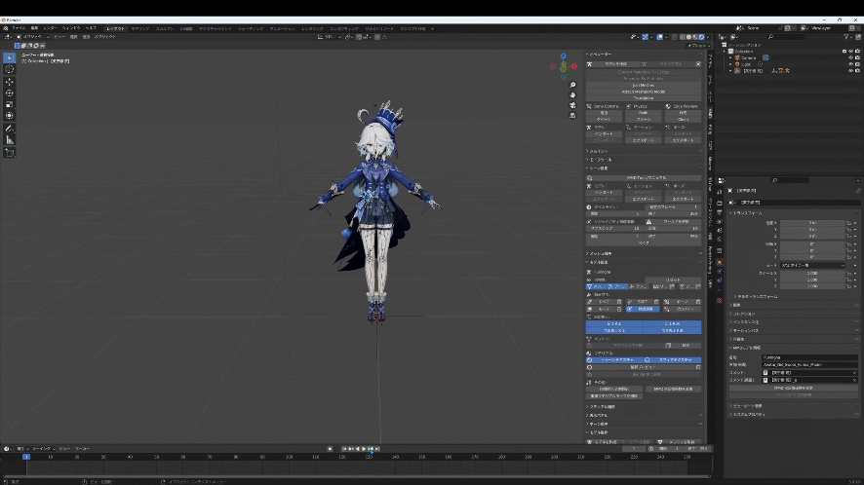Screen dimensions: 864x485
Task: Expand the Collection tree in outliner
Action: click(725, 52)
